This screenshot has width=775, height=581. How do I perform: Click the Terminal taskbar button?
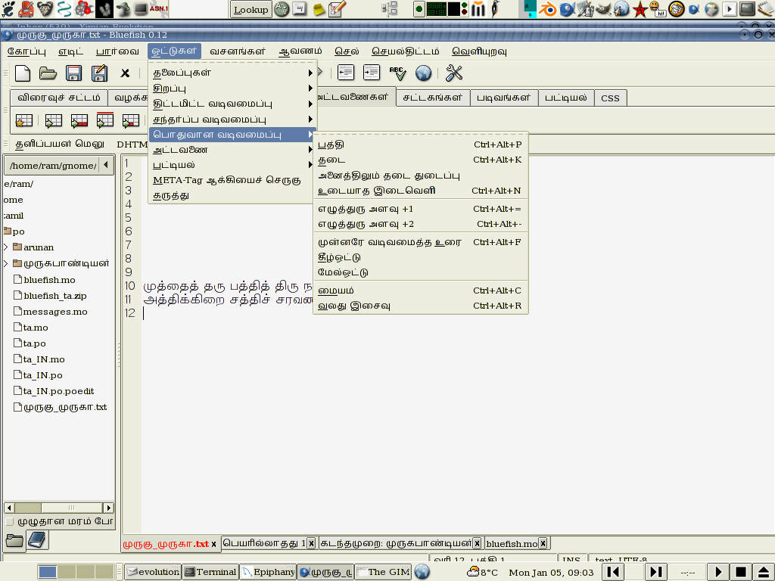(210, 572)
